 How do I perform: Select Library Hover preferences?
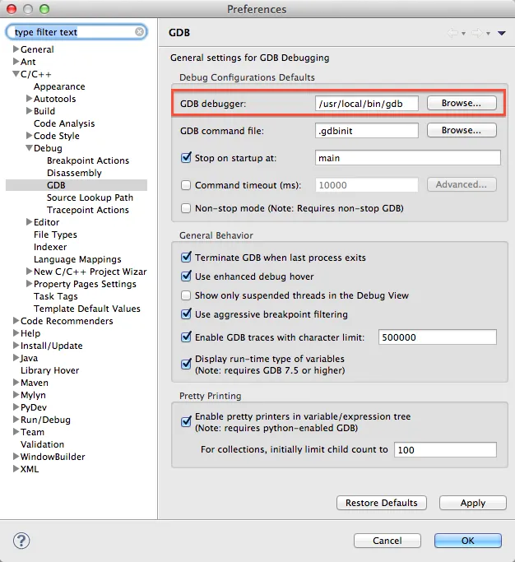[x=50, y=370]
